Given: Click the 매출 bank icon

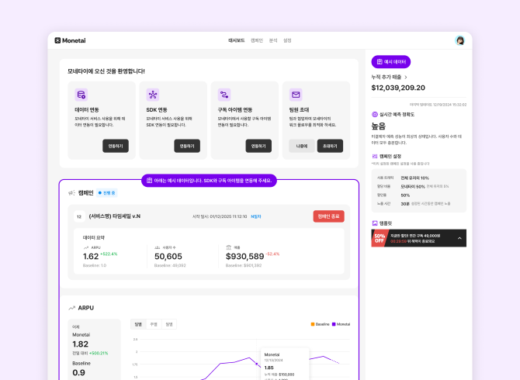Looking at the screenshot, I should click(x=228, y=247).
